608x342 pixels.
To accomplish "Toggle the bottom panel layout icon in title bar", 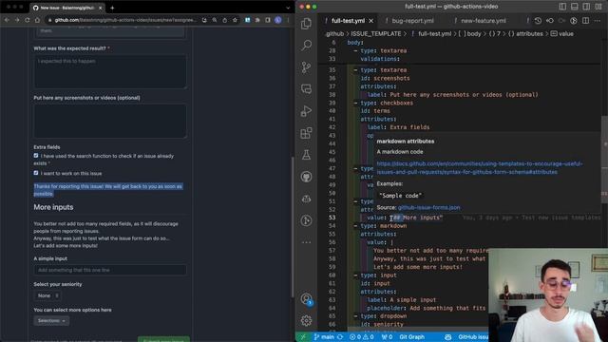I will click(x=575, y=7).
